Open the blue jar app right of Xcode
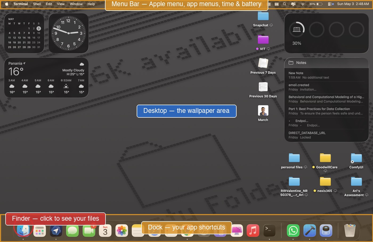 [x=326, y=231]
